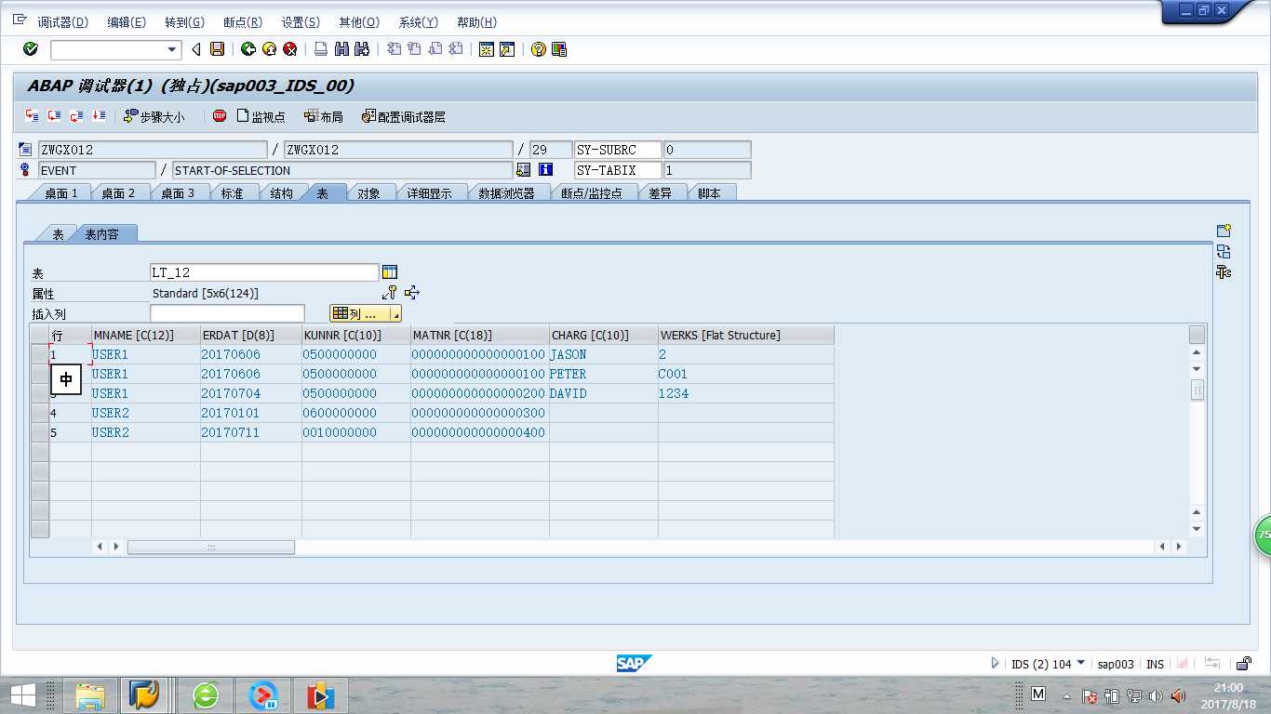
Task: Click the 布局 layout button
Action: [x=323, y=116]
